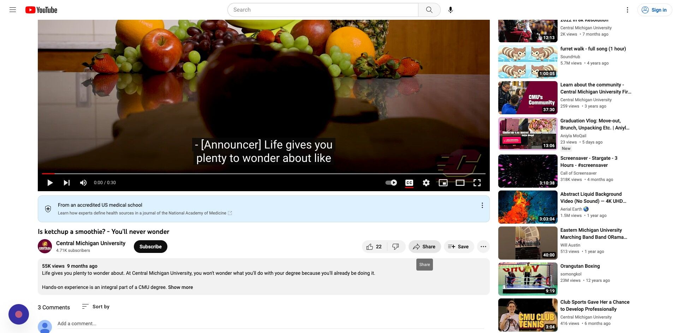The width and height of the screenshot is (678, 333).
Task: Open furret walk full song thumbnail
Action: pos(528,62)
